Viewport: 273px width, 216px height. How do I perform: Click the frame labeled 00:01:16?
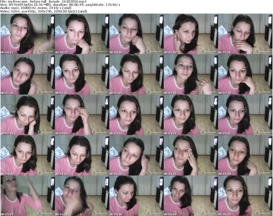tap(245, 34)
